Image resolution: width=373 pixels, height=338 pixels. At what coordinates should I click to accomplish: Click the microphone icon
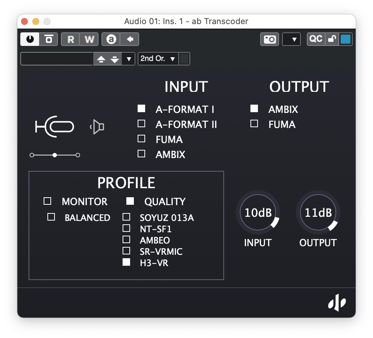(x=55, y=126)
